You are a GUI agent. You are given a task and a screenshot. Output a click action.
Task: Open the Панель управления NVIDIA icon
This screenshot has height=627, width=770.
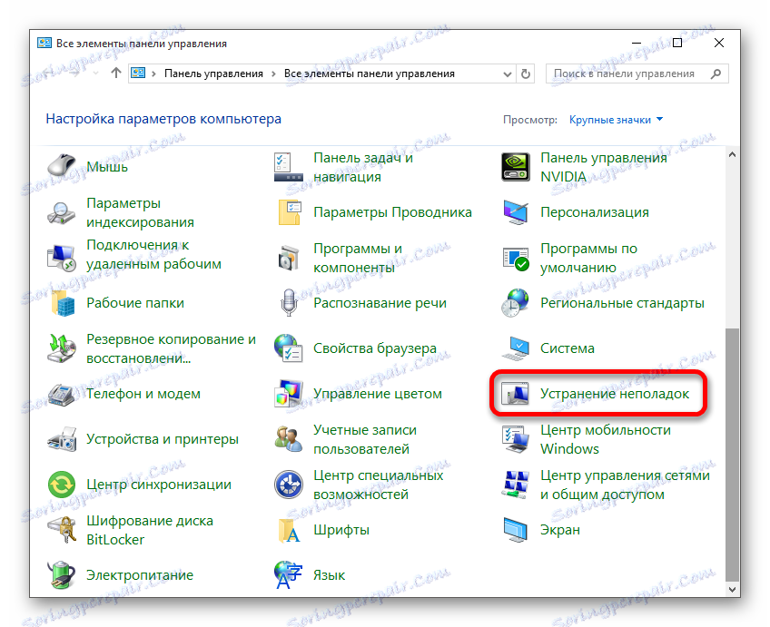click(x=515, y=167)
